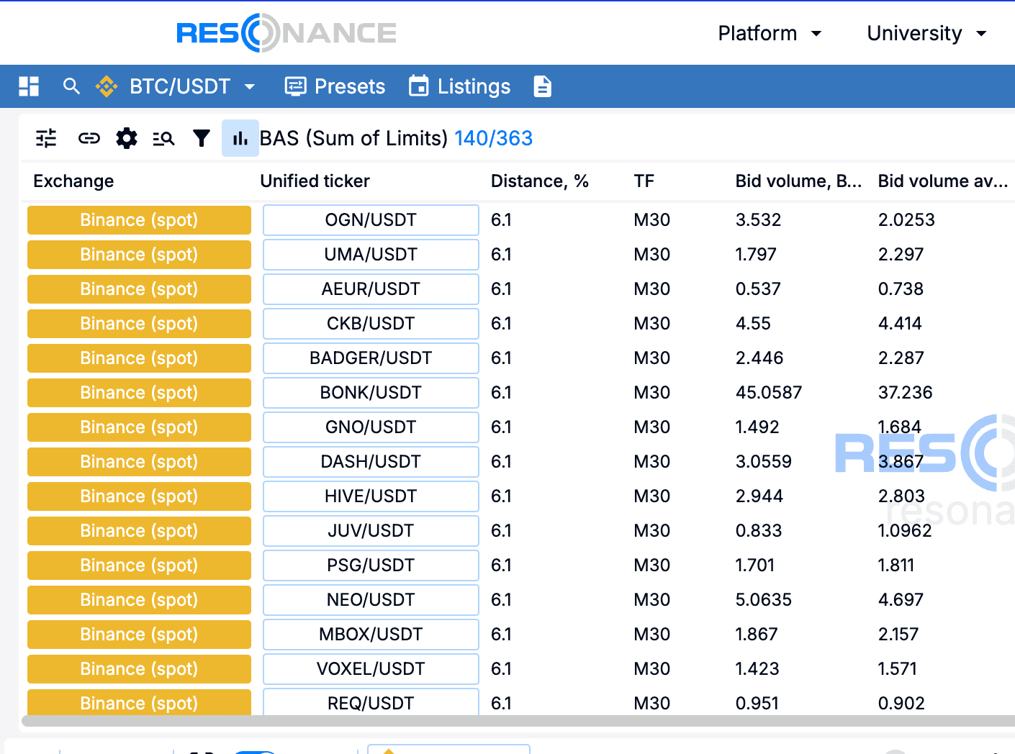Click bid volume value 5.0635

pyautogui.click(x=763, y=600)
